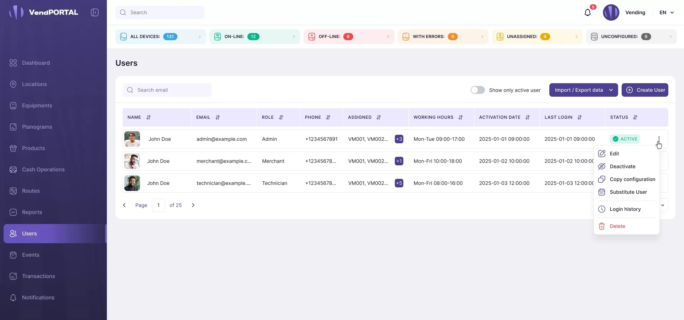This screenshot has width=684, height=320.
Task: Click the +3 assigned devices badge
Action: click(399, 139)
